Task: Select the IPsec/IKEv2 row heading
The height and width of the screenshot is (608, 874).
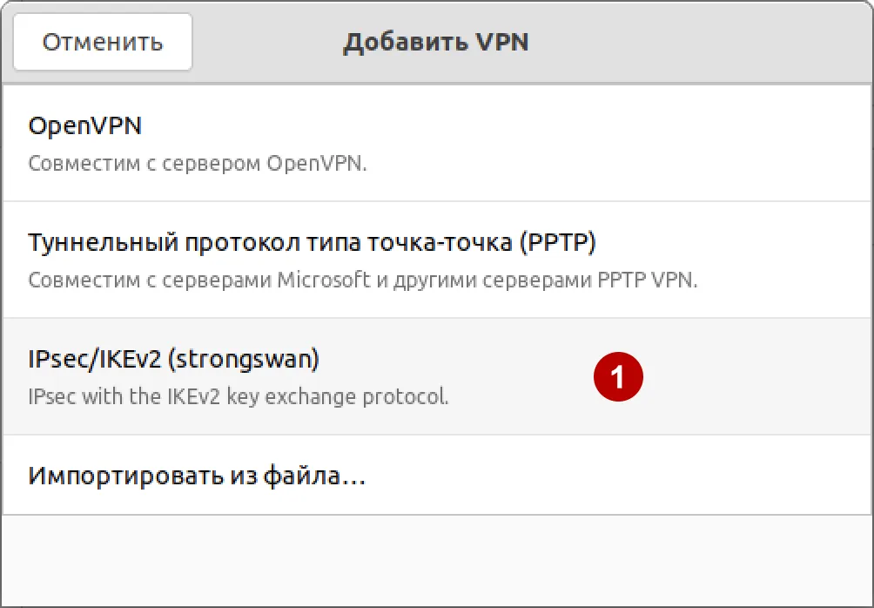Action: [173, 358]
